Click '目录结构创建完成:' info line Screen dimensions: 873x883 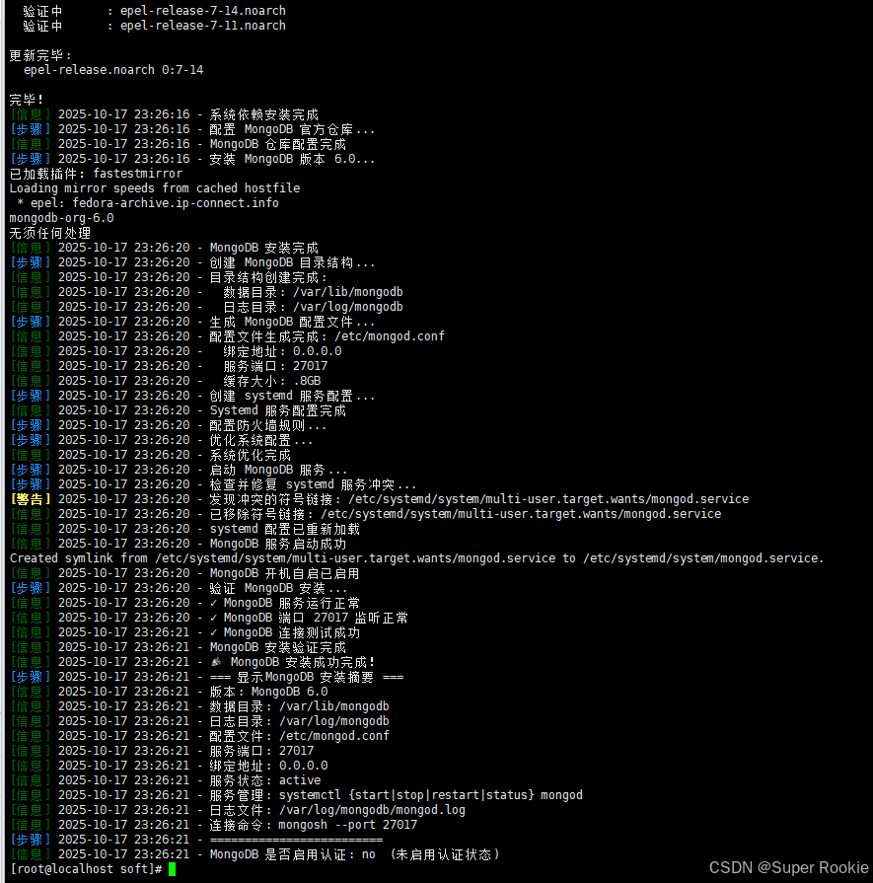pos(267,277)
